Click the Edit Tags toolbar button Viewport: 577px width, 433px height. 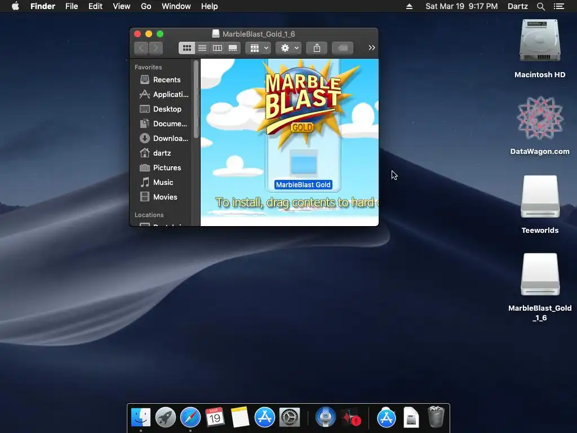click(x=343, y=48)
